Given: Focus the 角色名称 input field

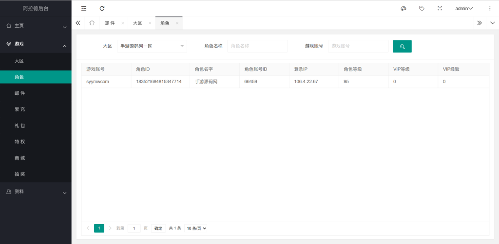Looking at the screenshot, I should tap(257, 46).
